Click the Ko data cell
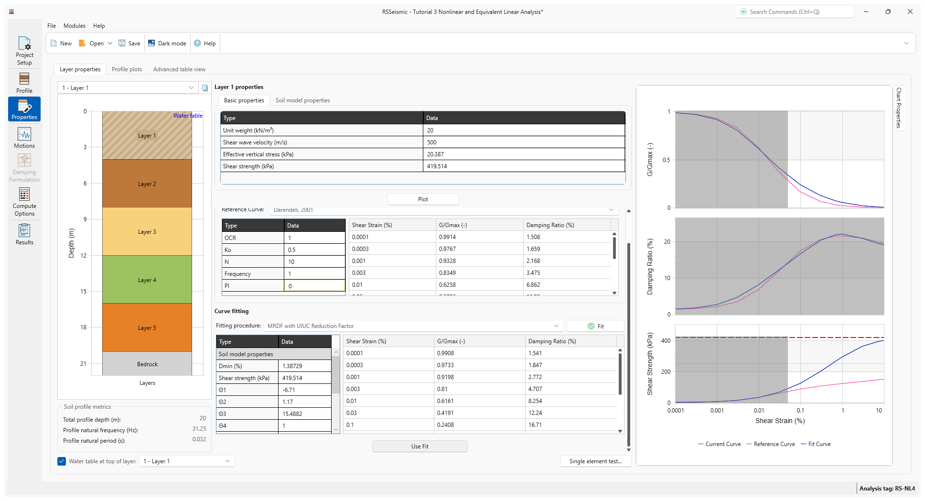 314,250
